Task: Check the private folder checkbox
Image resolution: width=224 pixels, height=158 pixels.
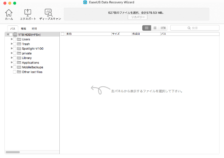Action: [15, 53]
